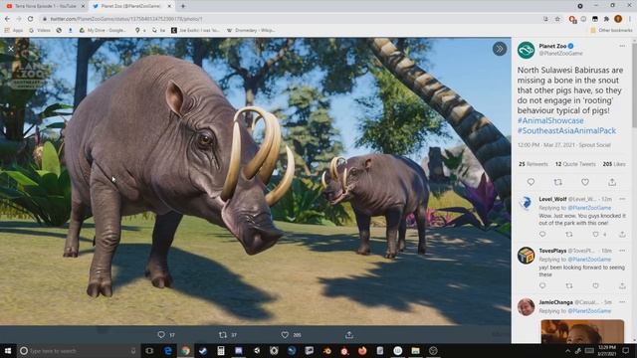
Task: Open Planet Zoo profile avatar
Action: click(x=526, y=50)
